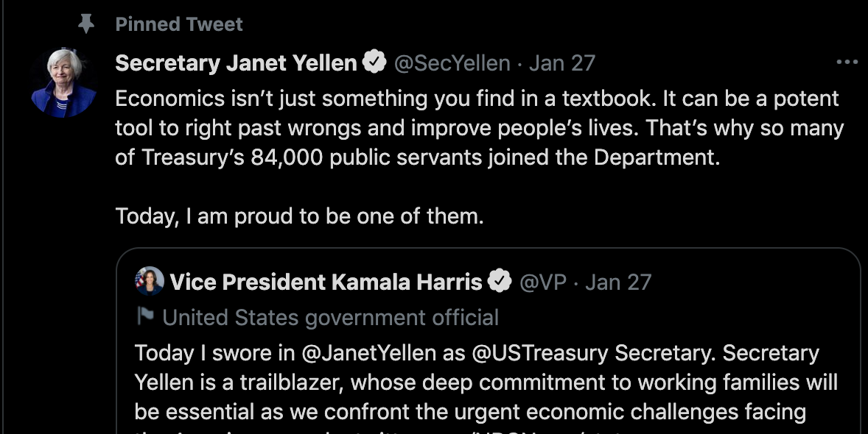868x434 pixels.
Task: Click 'Today, I am proud' tweet line
Action: click(299, 216)
